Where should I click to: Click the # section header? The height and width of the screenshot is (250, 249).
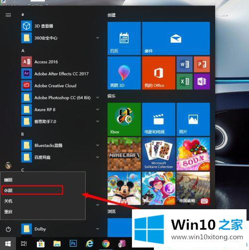click(x=23, y=15)
